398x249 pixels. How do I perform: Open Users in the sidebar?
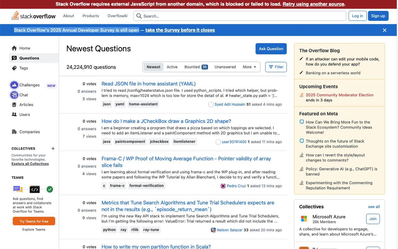coord(34,115)
